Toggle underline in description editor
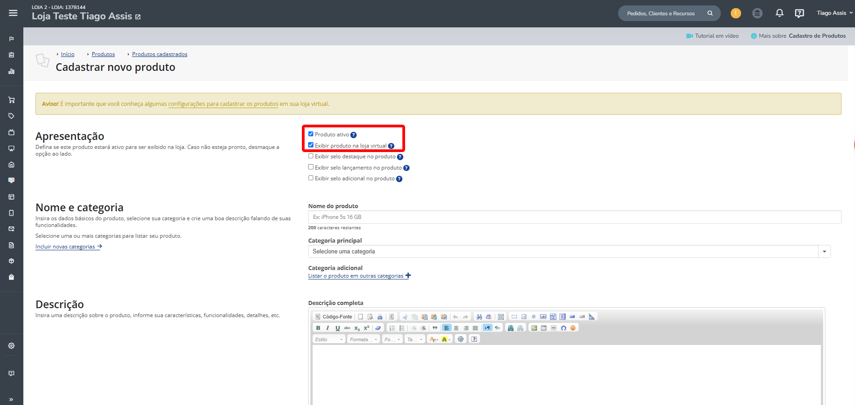 (x=337, y=328)
